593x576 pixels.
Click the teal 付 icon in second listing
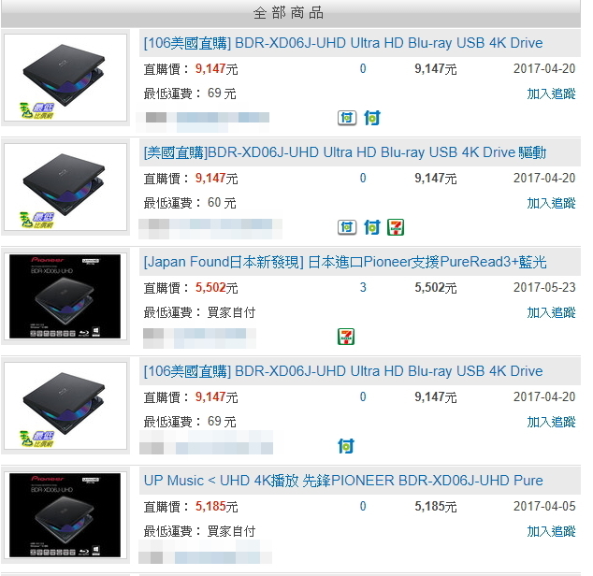[x=372, y=227]
